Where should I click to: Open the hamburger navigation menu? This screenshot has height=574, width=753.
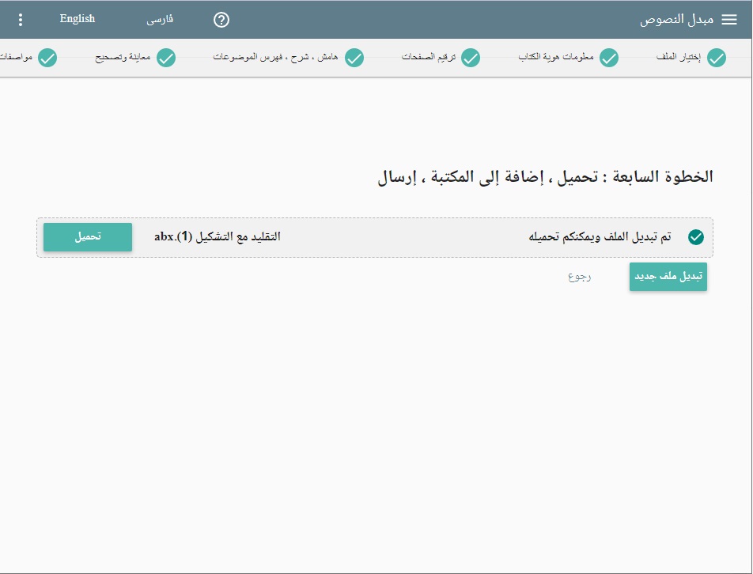click(729, 20)
